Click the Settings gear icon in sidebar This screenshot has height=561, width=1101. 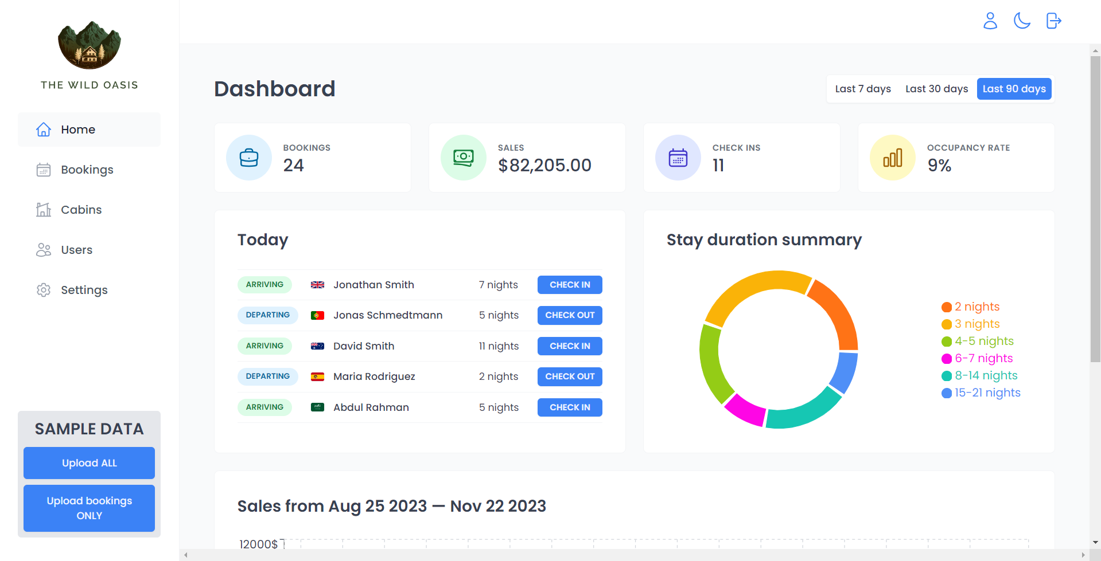point(44,290)
